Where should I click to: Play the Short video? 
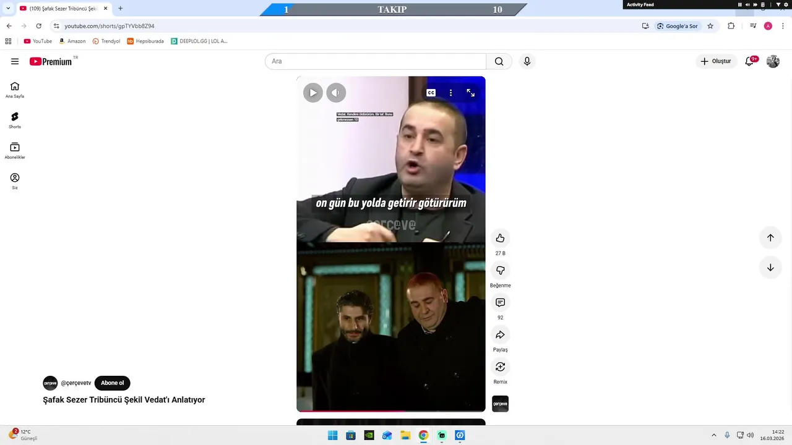[313, 93]
